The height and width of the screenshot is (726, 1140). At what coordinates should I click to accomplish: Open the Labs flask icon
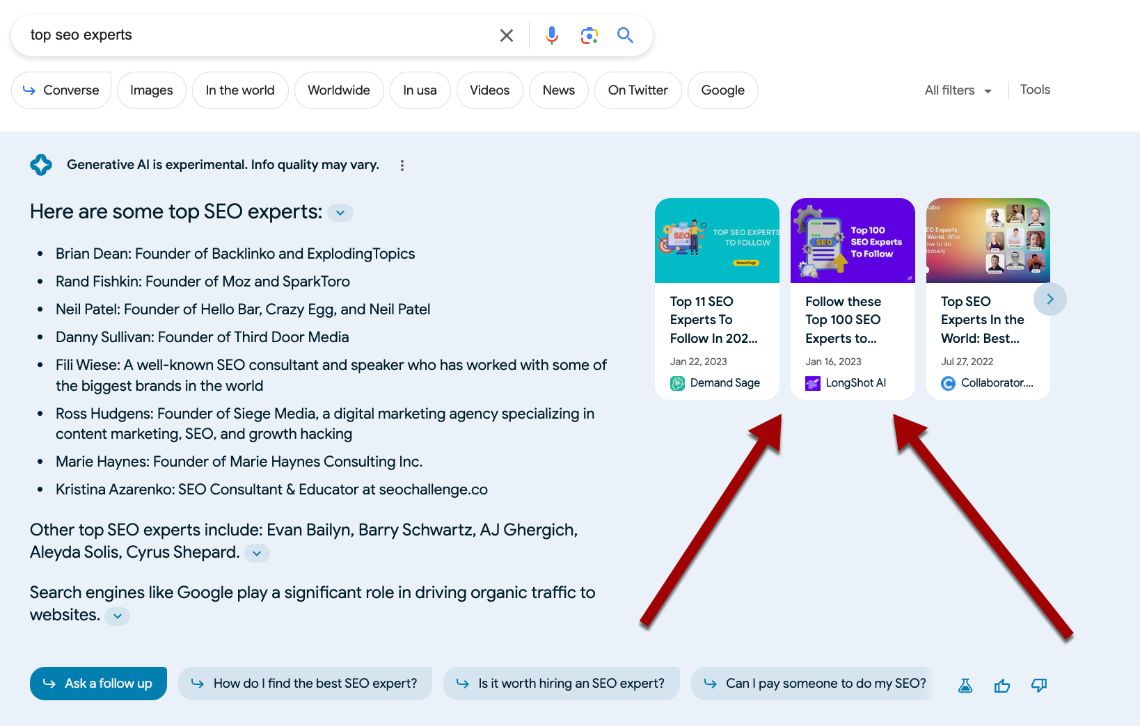[965, 686]
